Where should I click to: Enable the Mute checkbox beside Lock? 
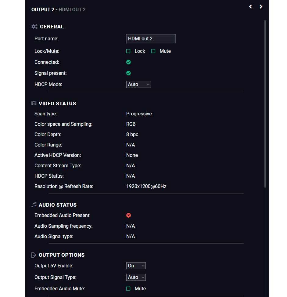pos(153,51)
